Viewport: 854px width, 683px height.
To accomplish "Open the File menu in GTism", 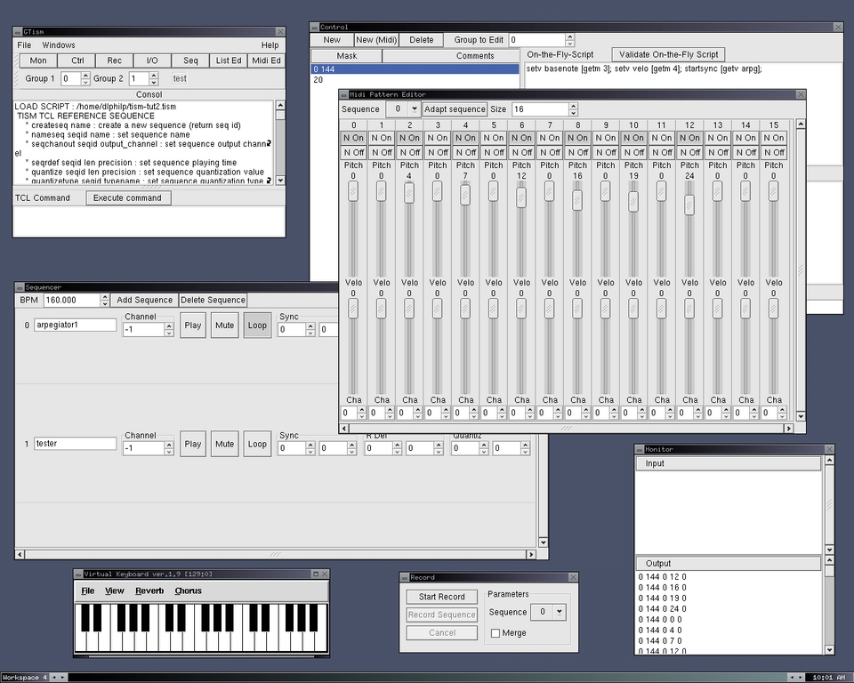I will click(24, 44).
